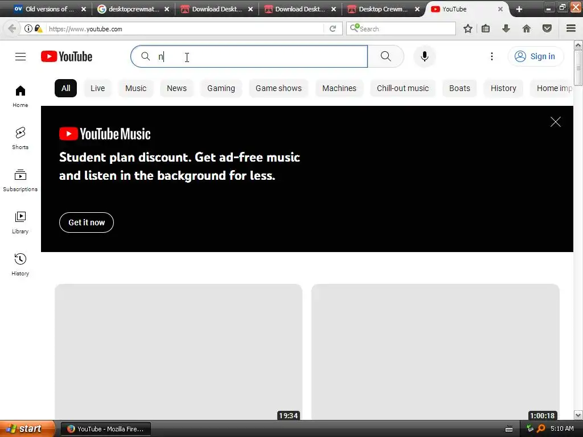Select the History filter chip
This screenshot has width=583, height=437.
coord(503,88)
